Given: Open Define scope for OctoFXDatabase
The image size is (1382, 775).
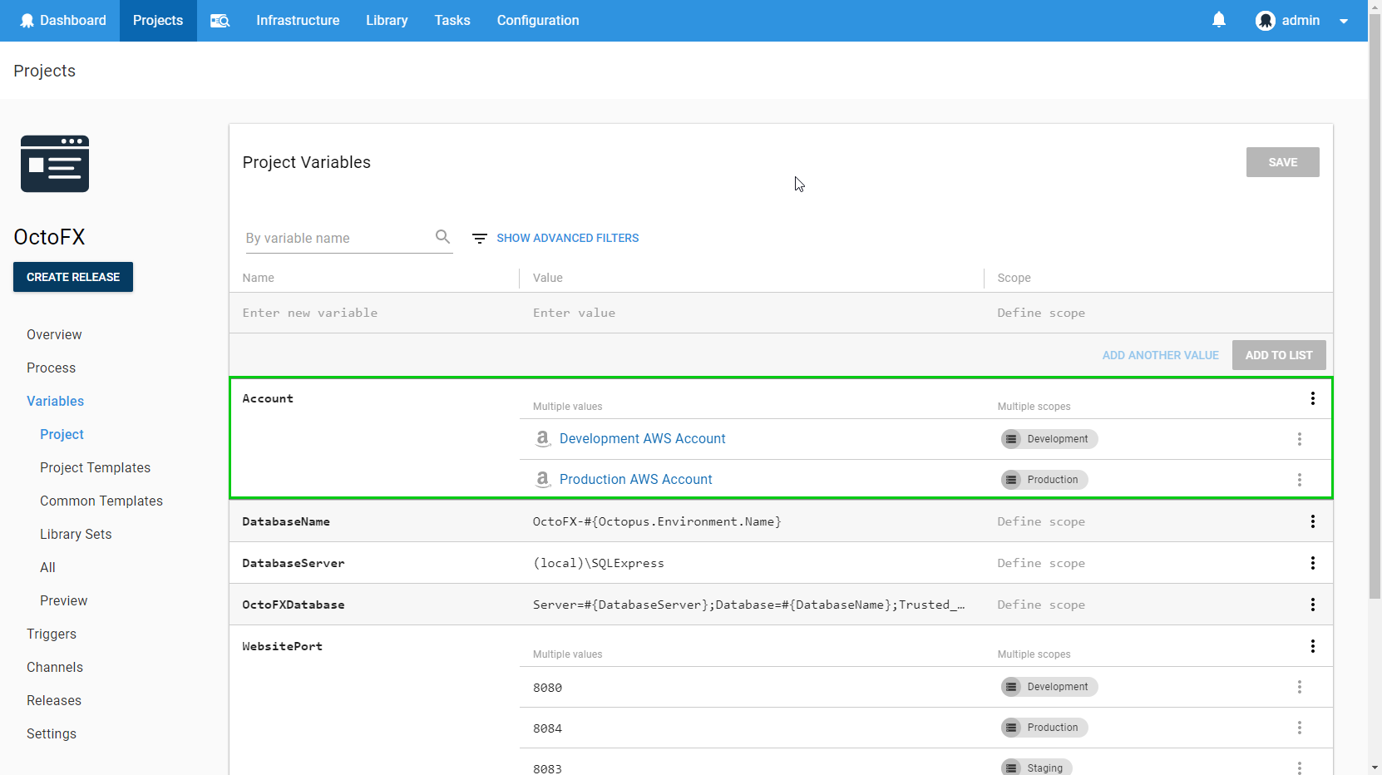Looking at the screenshot, I should point(1041,605).
